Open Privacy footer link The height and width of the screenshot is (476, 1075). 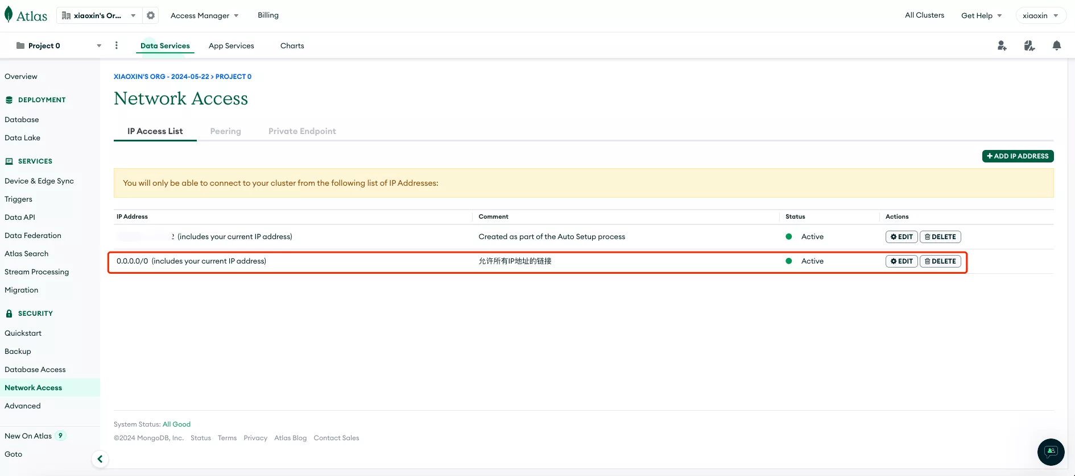point(255,438)
